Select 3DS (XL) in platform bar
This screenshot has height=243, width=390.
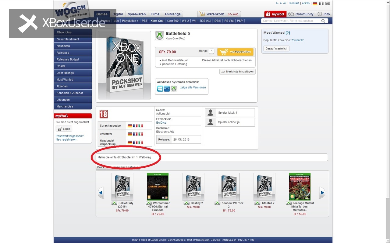pos(205,21)
